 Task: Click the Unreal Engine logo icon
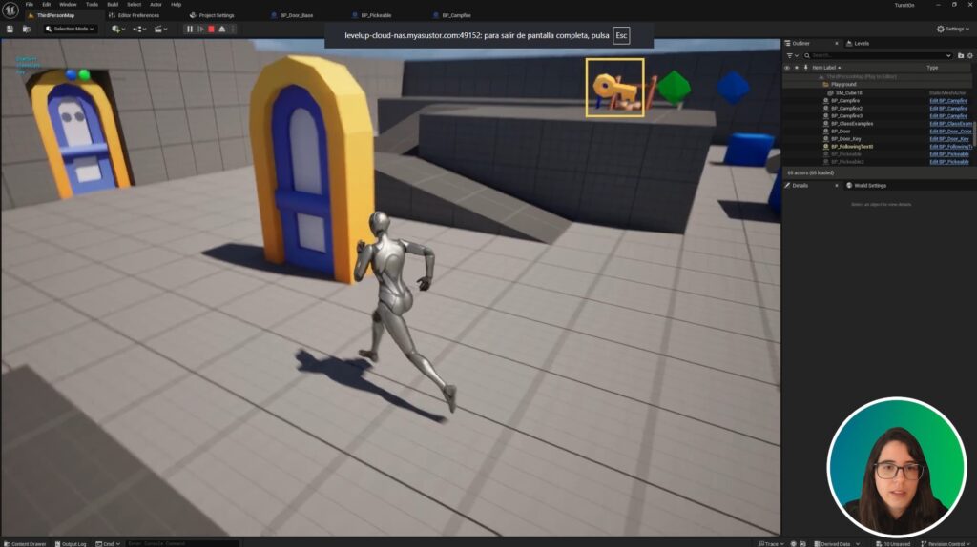(x=10, y=10)
